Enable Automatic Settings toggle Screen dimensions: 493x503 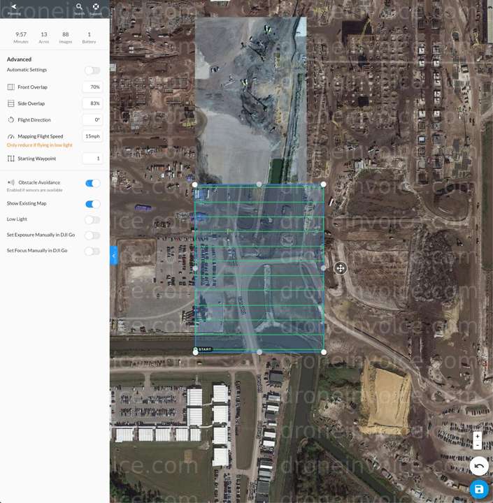tap(92, 71)
